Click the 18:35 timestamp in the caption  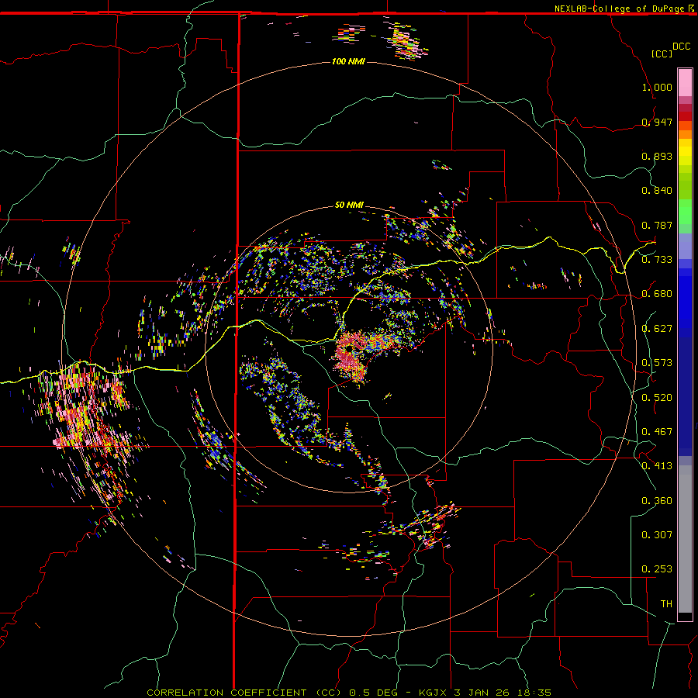(534, 693)
